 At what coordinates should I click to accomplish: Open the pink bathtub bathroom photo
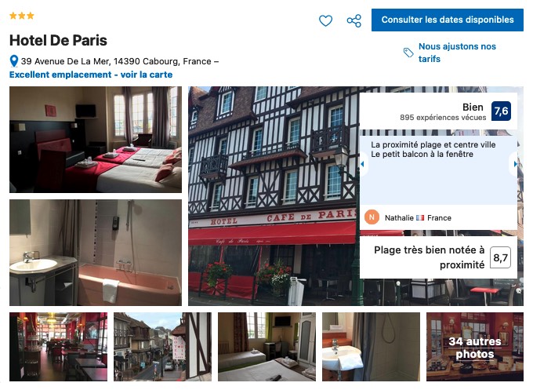(x=96, y=253)
